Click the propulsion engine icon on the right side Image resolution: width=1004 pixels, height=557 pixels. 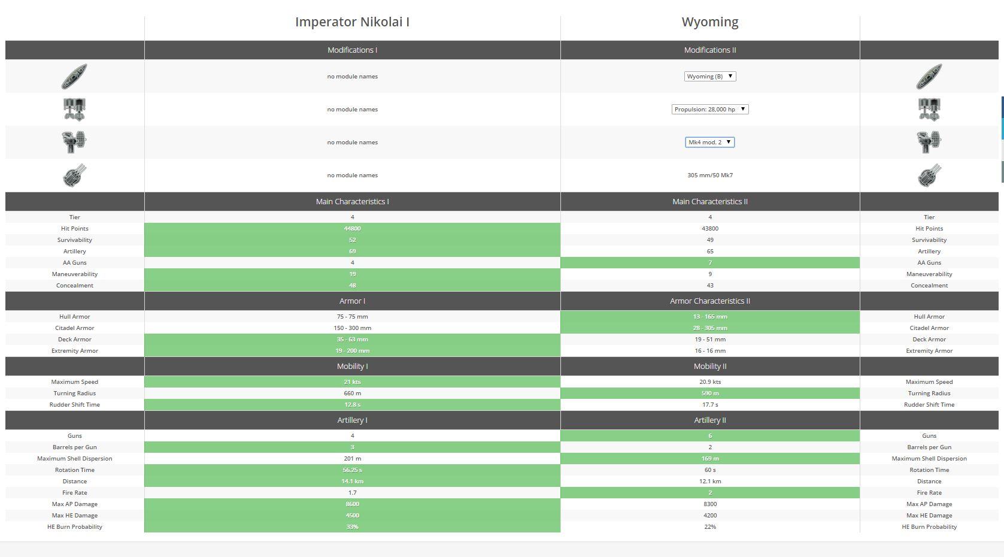coord(929,109)
